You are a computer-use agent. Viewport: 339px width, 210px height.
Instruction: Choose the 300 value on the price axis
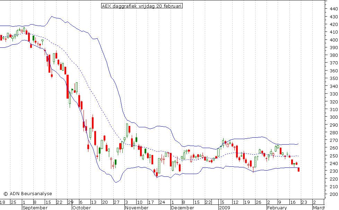[x=334, y=117]
